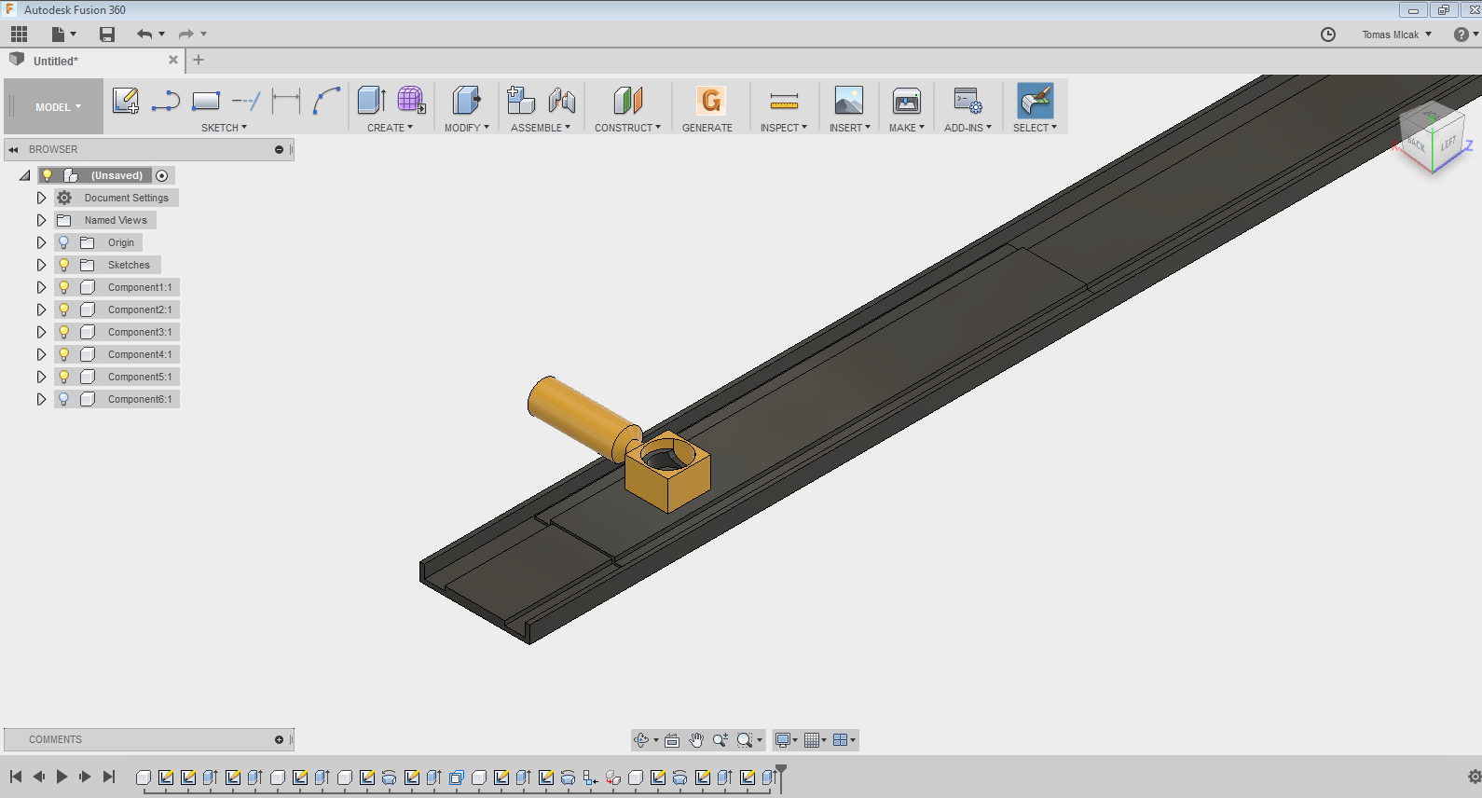The height and width of the screenshot is (798, 1482).
Task: Click the Extrude tool icon in Create
Action: 371,101
